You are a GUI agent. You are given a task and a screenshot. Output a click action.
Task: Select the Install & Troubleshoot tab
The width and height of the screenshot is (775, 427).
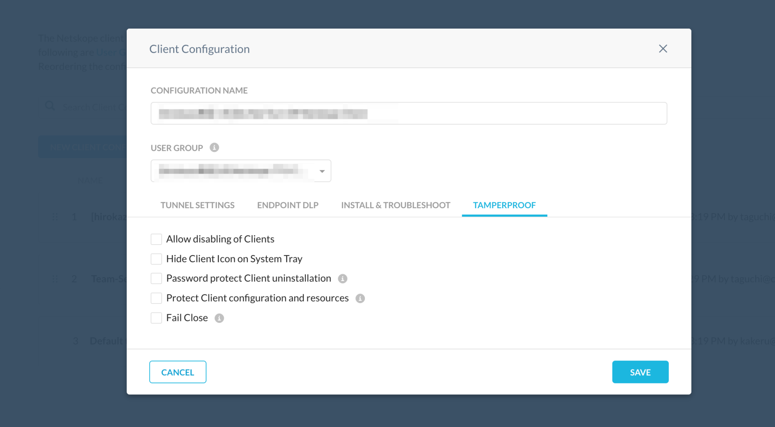pyautogui.click(x=396, y=205)
